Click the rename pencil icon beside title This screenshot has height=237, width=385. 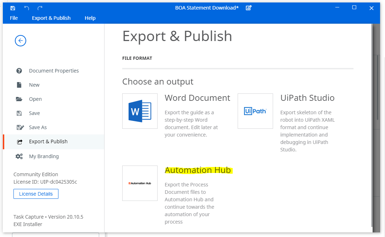pos(249,8)
